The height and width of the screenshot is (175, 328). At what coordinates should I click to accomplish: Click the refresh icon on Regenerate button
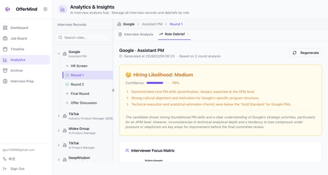coord(295,53)
